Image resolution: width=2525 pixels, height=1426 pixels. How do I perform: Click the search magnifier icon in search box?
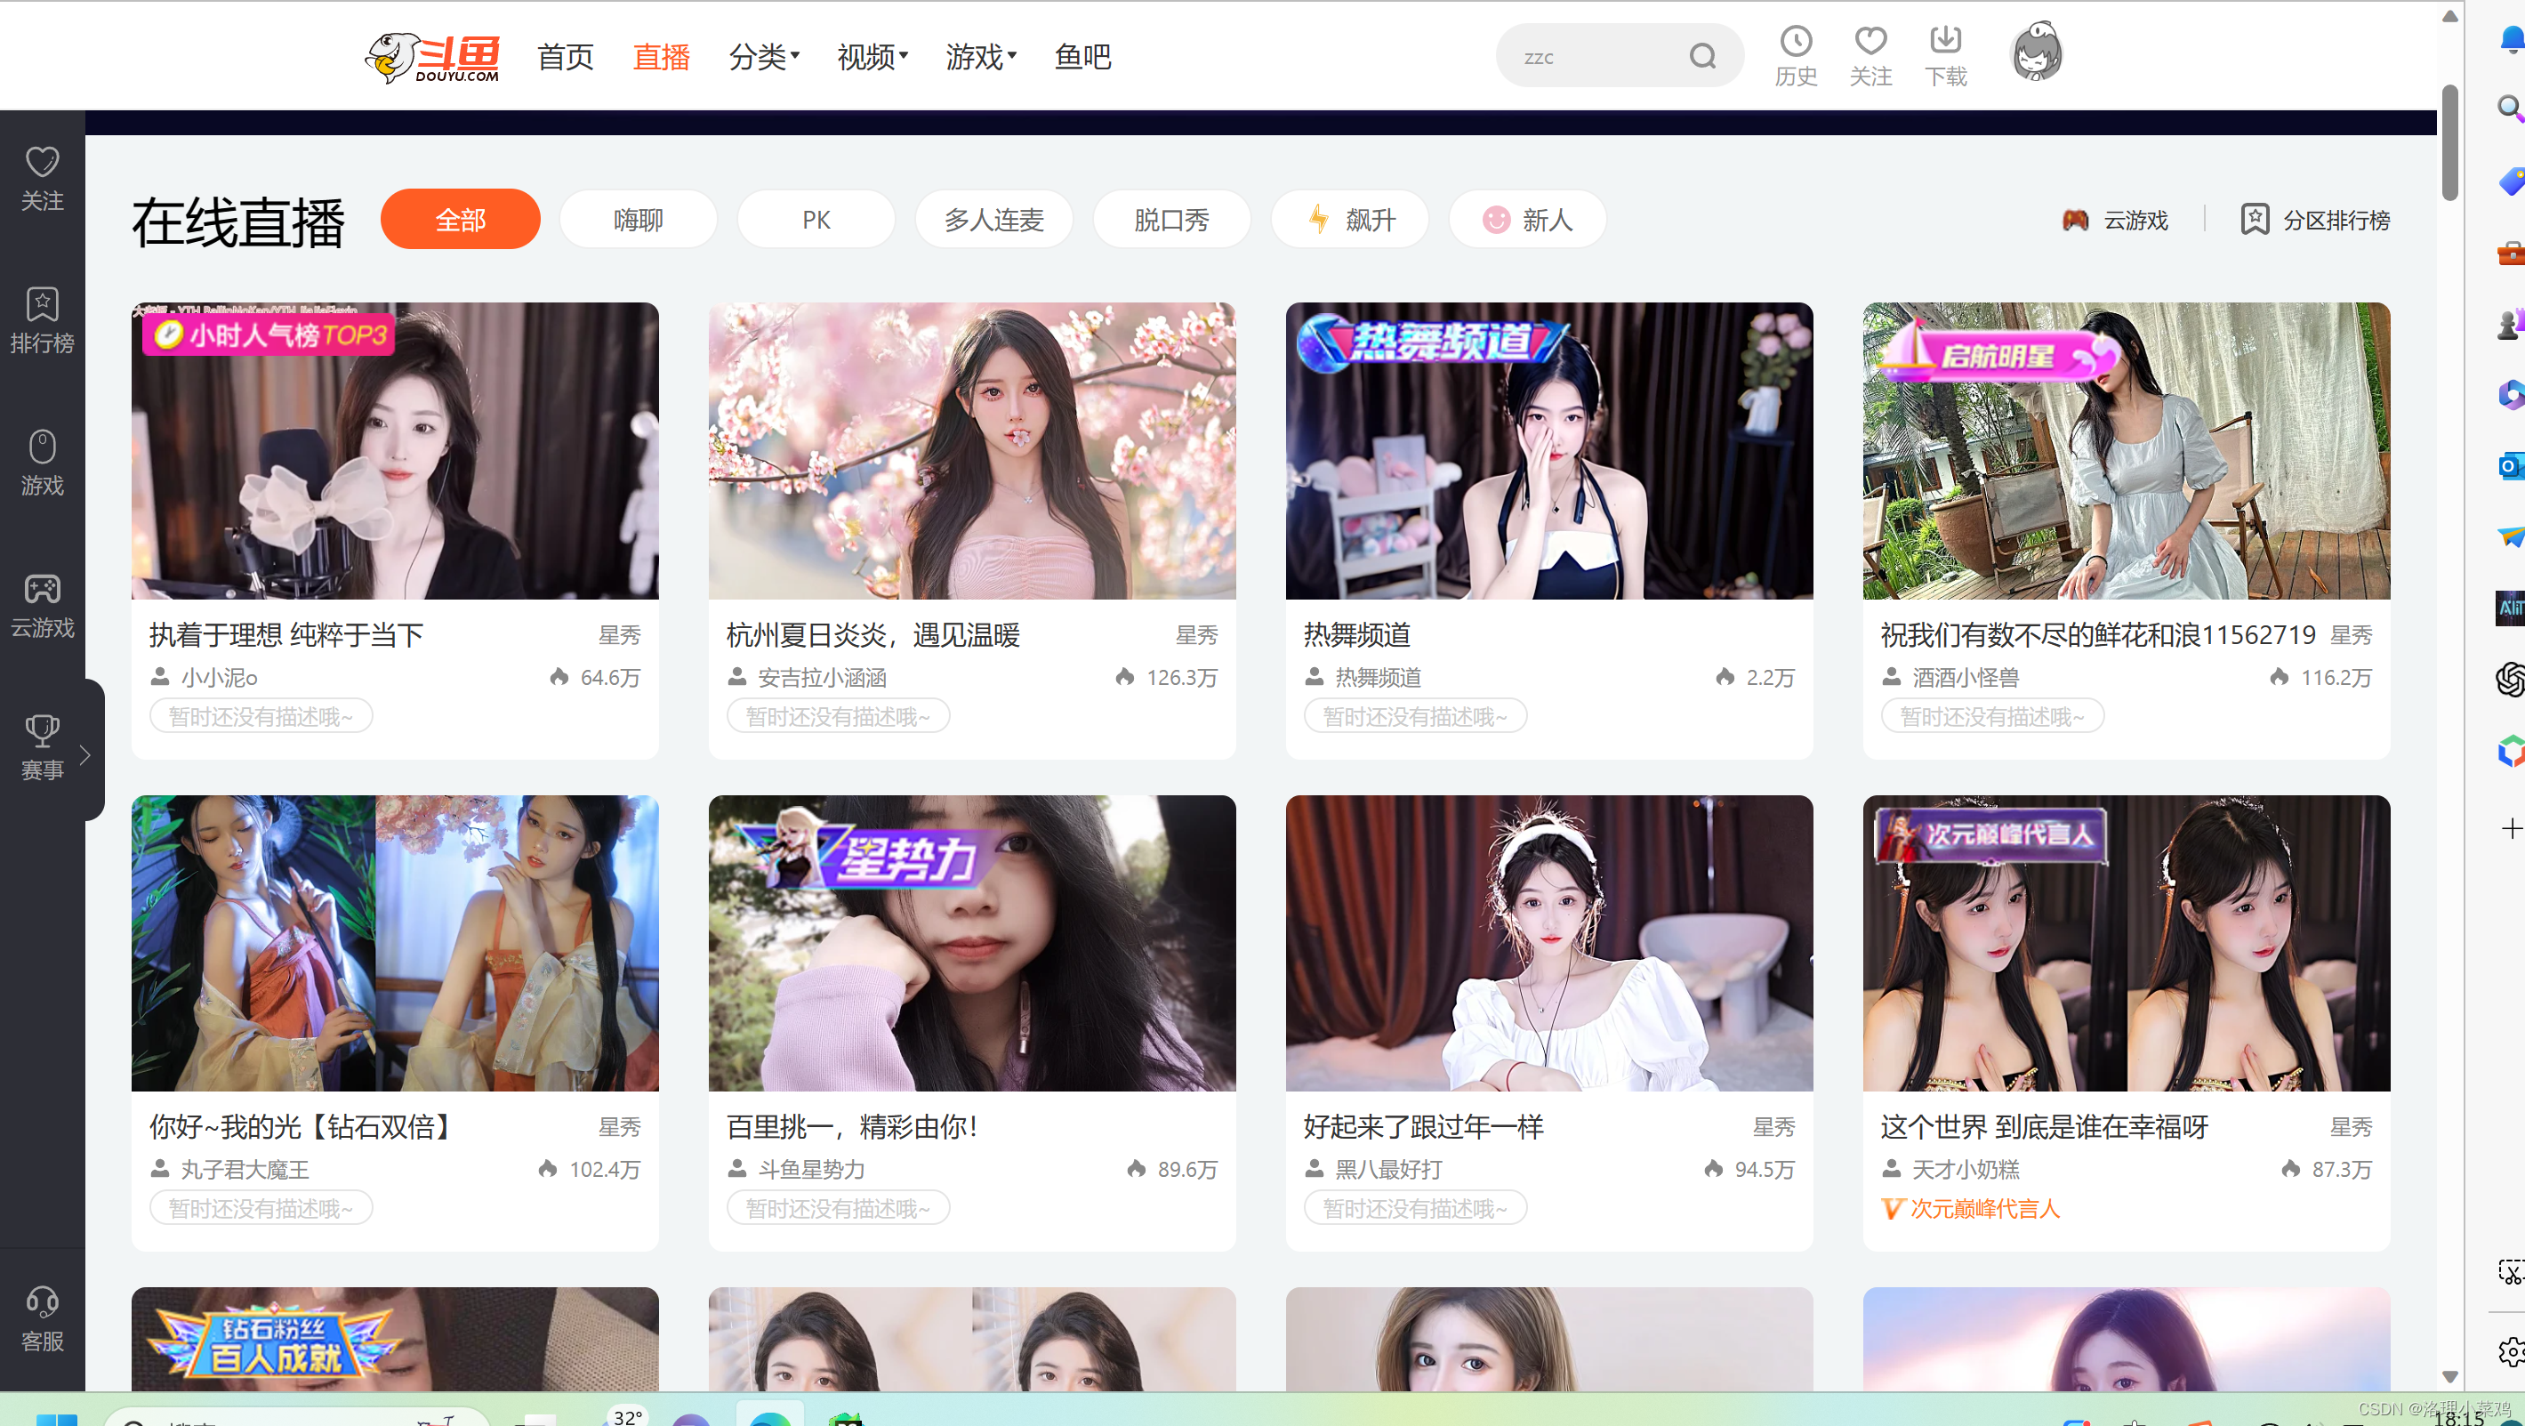coord(1703,57)
